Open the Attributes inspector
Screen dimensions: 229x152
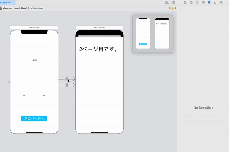pyautogui.click(x=209, y=3)
